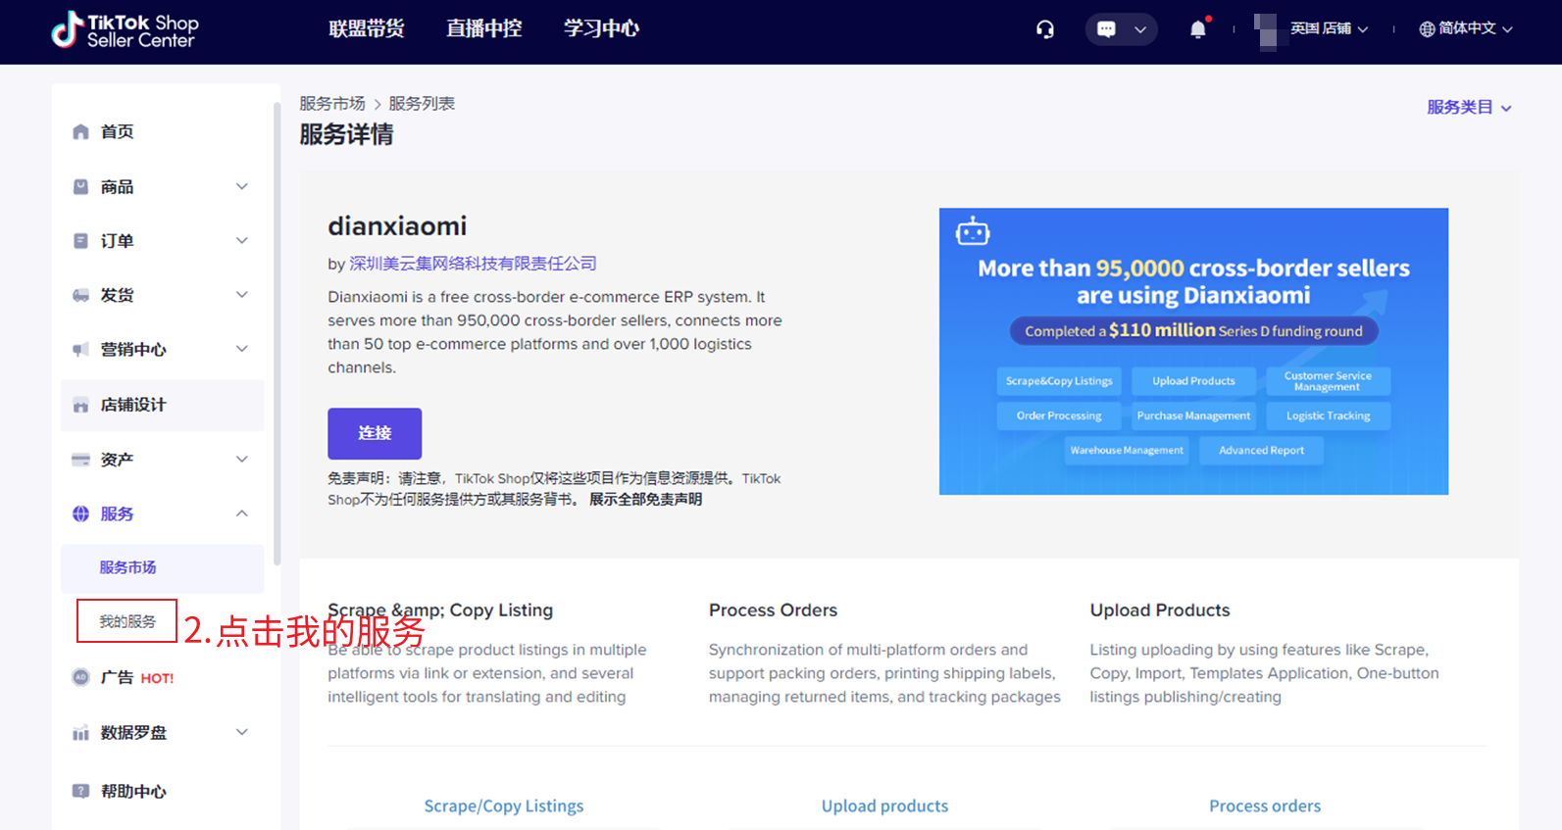1562x830 pixels.
Task: Open the 英国店铺 shop dropdown
Action: [x=1329, y=29]
